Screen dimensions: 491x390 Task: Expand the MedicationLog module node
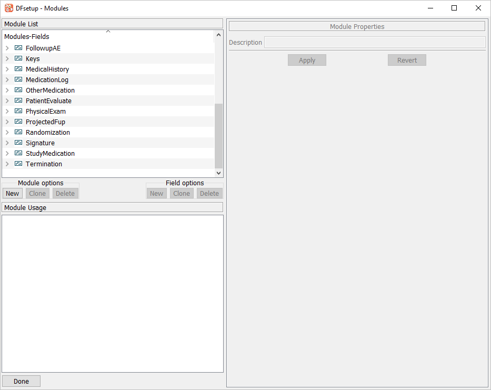[x=7, y=79]
